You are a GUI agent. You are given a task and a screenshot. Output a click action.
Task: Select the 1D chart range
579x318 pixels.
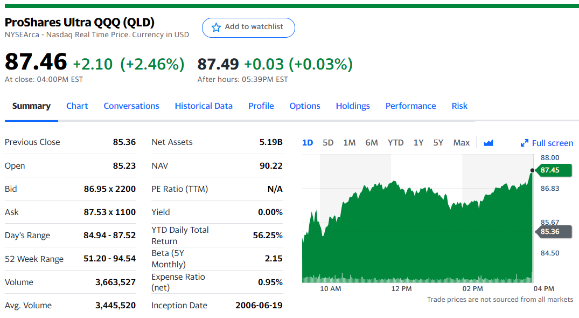point(308,143)
